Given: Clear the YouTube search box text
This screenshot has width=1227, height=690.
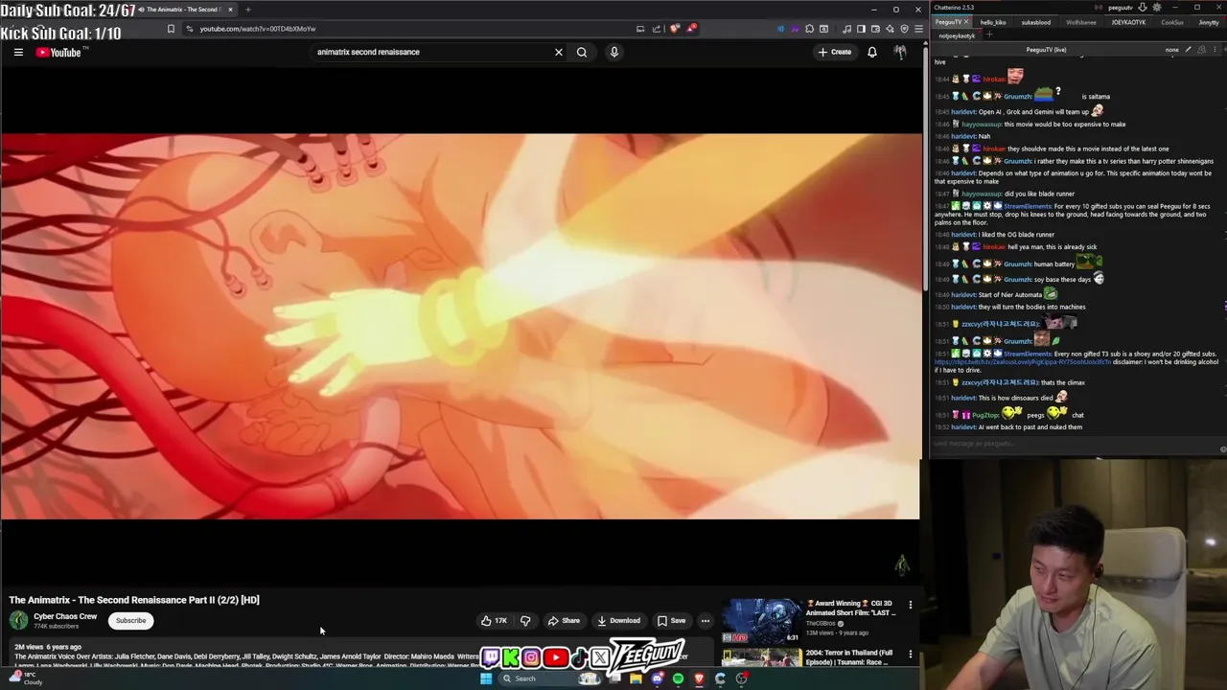Looking at the screenshot, I should 559,52.
